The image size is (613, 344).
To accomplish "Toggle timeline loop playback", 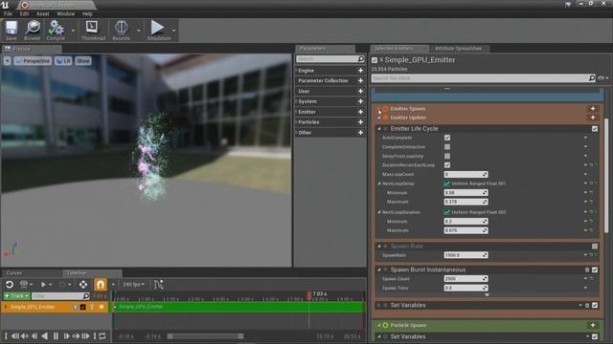I will [102, 335].
